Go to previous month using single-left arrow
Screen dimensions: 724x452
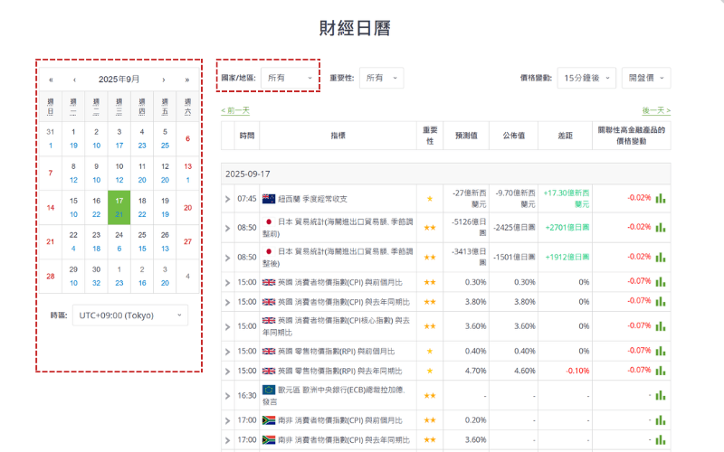74,80
